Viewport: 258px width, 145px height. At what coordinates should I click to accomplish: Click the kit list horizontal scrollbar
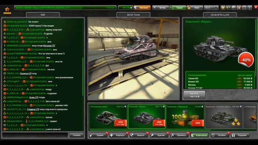pyautogui.click(x=150, y=130)
